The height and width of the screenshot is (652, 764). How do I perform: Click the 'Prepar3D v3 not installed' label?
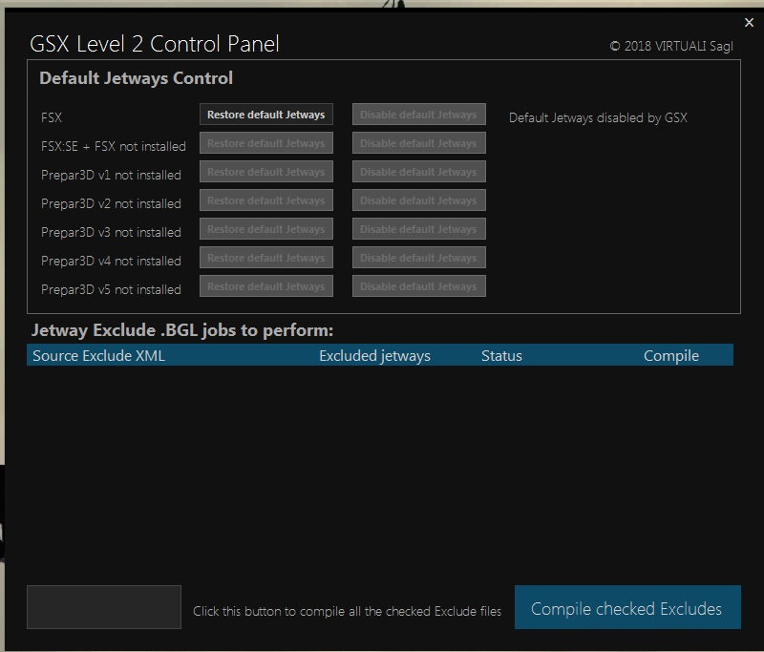[111, 232]
